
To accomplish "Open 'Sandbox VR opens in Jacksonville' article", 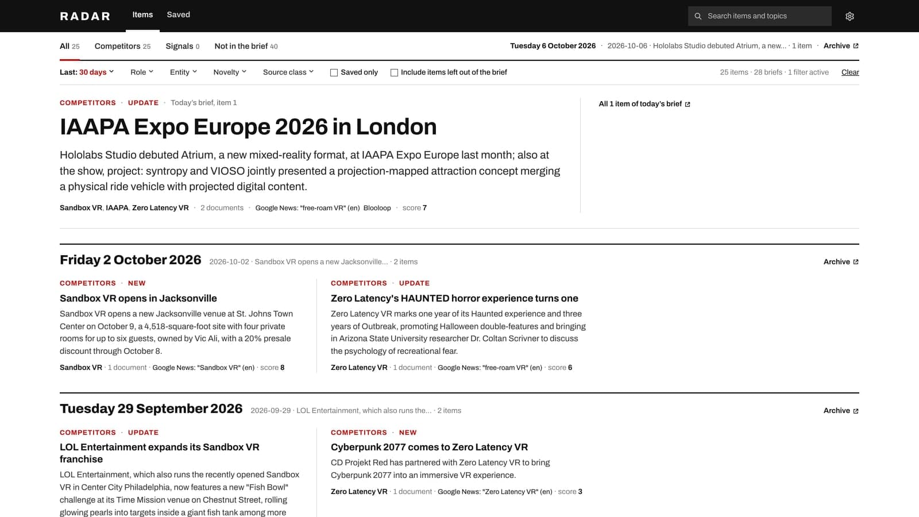I will click(138, 299).
